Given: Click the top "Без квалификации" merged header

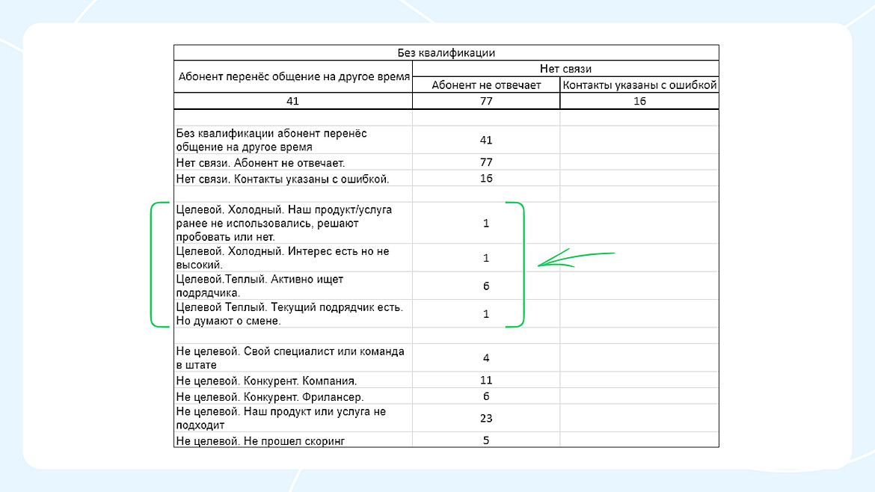Looking at the screenshot, I should 446,53.
